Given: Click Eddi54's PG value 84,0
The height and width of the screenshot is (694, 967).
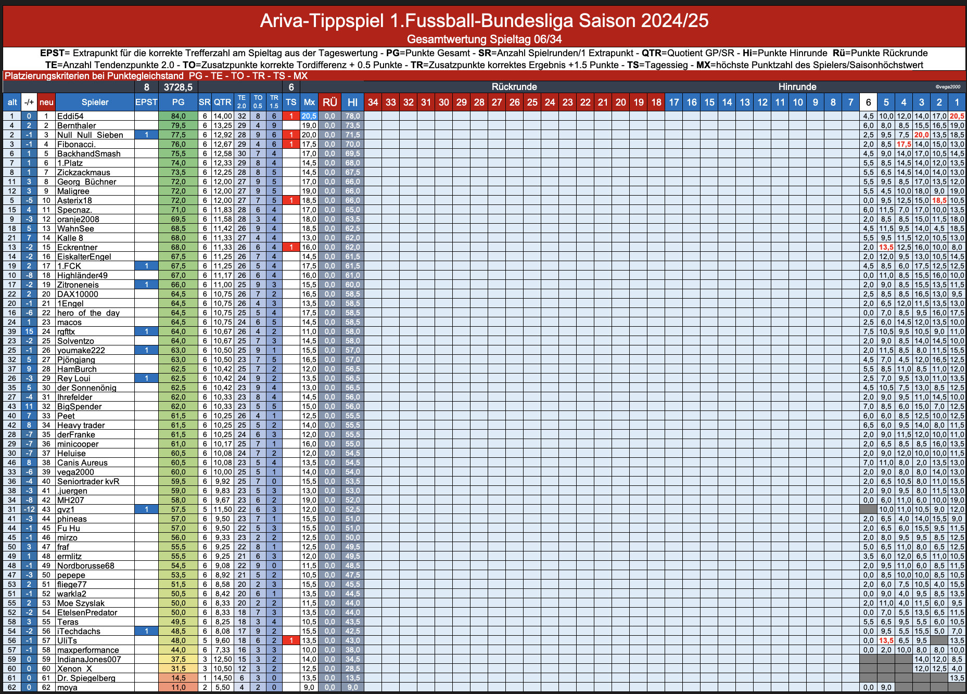Looking at the screenshot, I should (178, 116).
